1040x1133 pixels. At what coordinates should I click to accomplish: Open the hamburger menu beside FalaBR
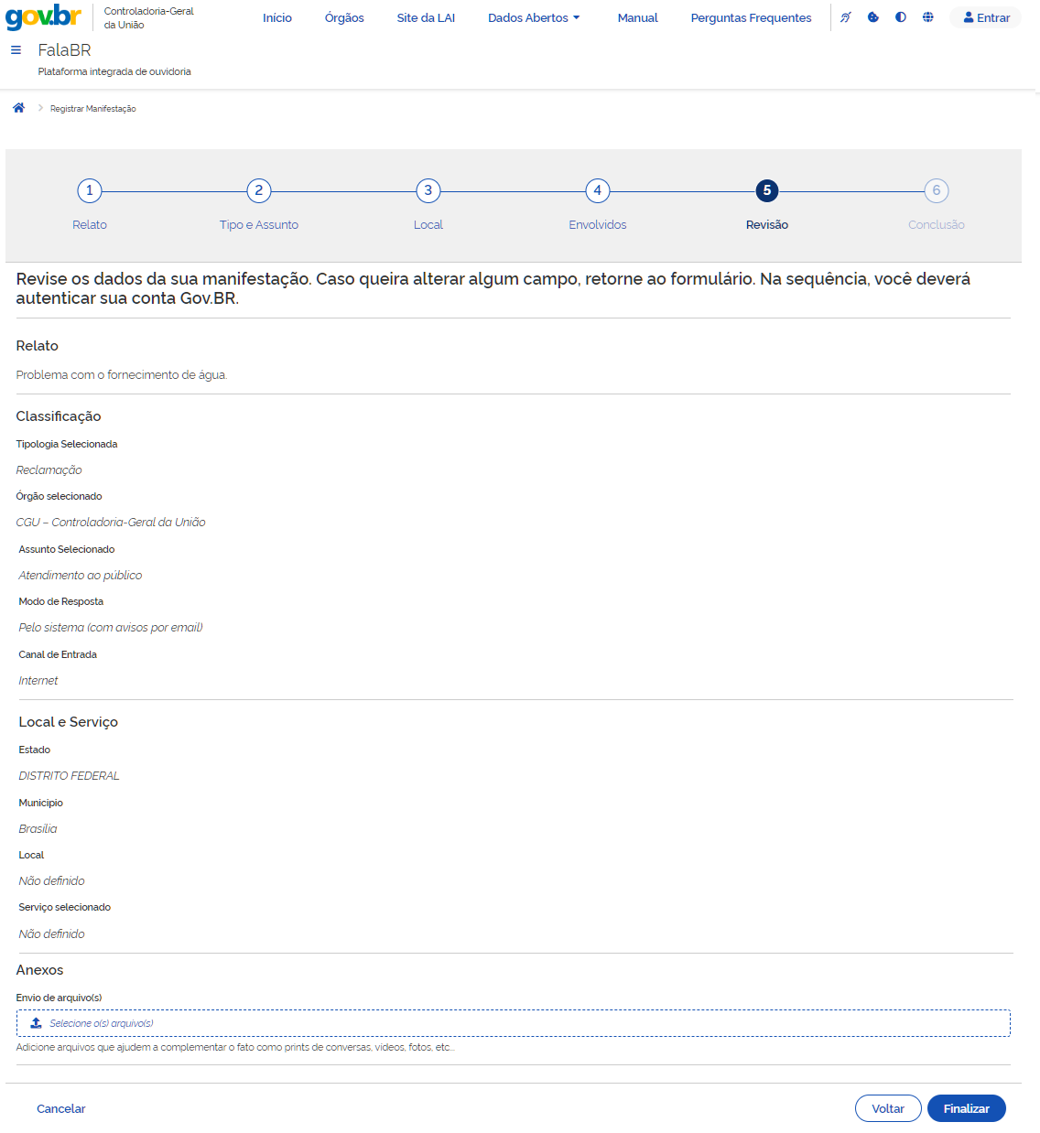coord(16,50)
